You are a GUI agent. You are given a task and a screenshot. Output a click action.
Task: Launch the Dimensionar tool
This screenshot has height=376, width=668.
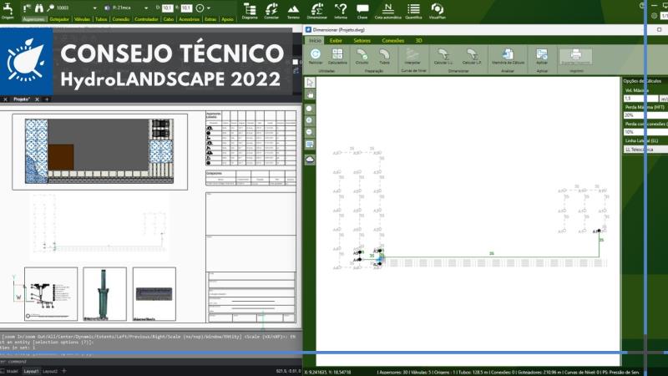(x=317, y=11)
